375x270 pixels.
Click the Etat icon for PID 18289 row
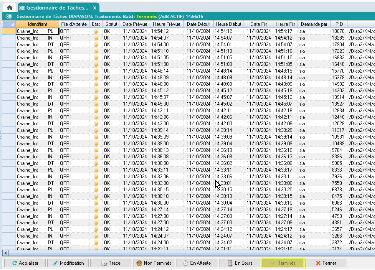96,38
